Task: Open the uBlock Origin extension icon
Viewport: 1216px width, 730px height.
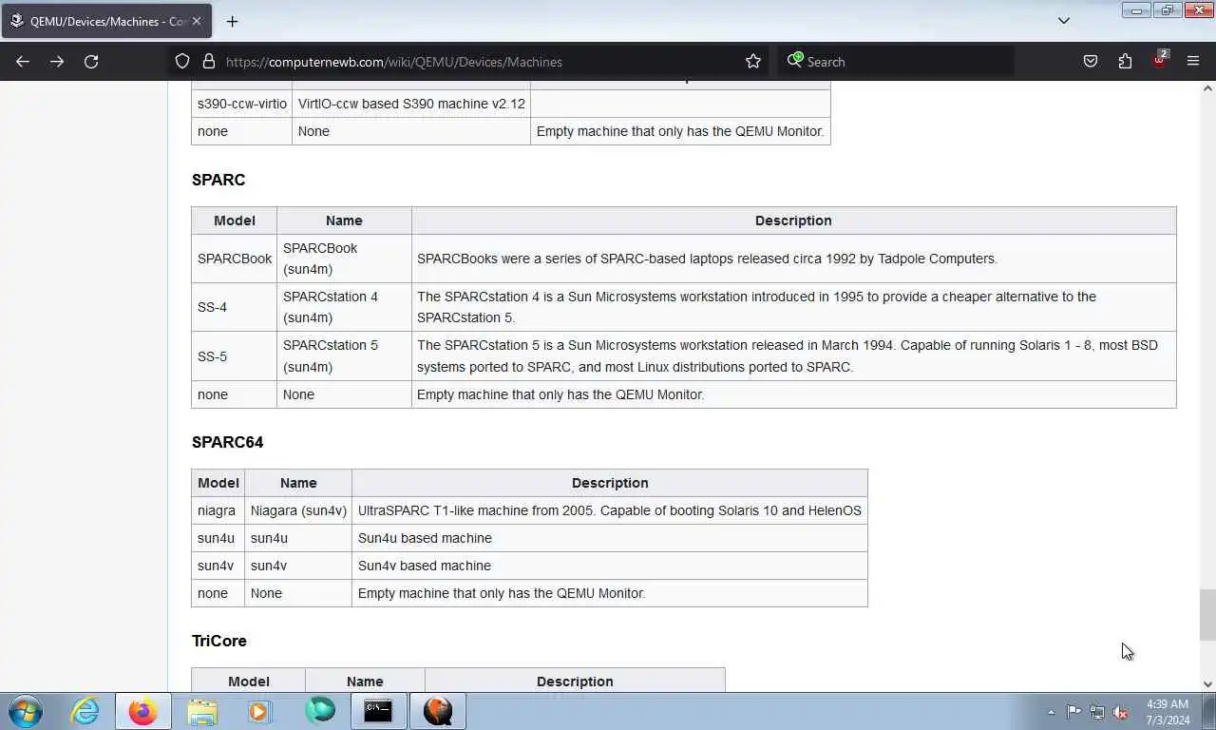Action: 1160,60
